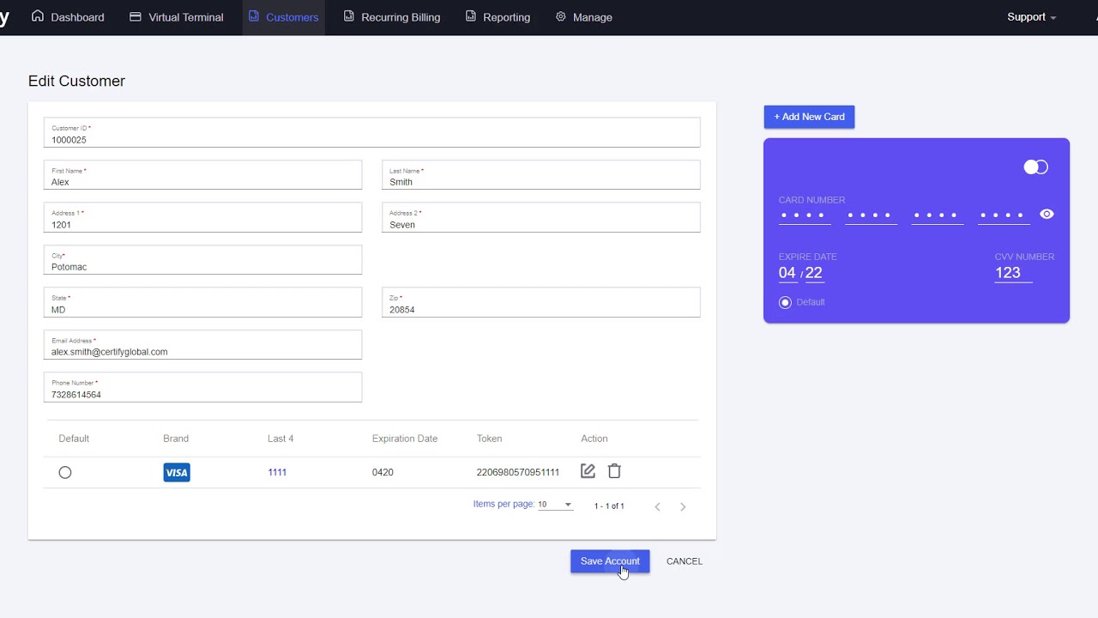Viewport: 1098px width, 618px height.
Task: Click the expire month 04 field
Action: (x=787, y=273)
